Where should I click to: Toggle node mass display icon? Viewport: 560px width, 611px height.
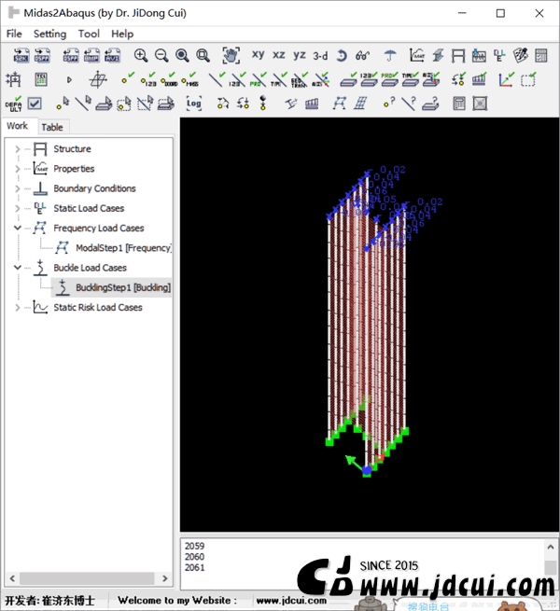(190, 79)
